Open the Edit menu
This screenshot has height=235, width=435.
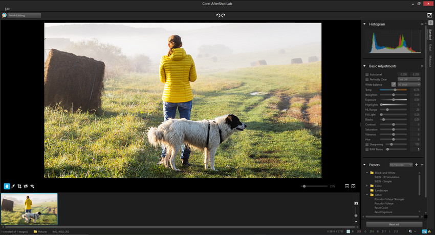tap(7, 9)
